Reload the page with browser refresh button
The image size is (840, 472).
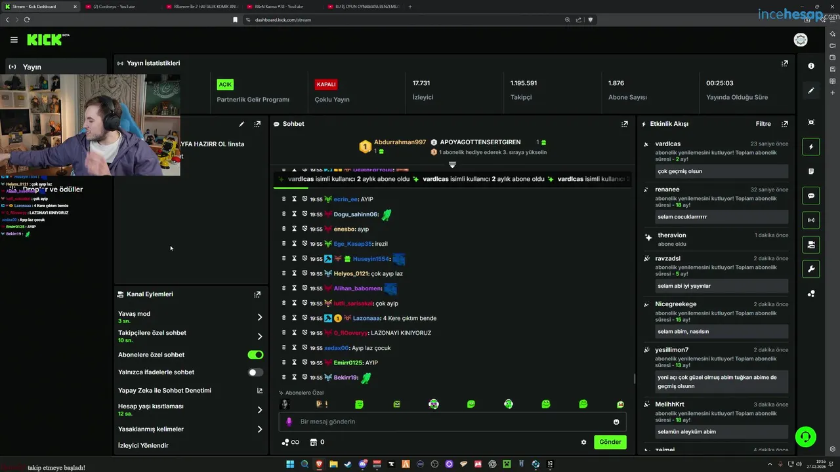pyautogui.click(x=27, y=20)
